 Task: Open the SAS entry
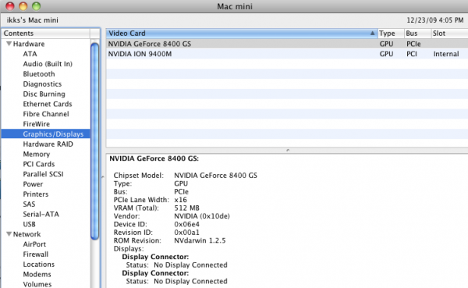click(29, 204)
